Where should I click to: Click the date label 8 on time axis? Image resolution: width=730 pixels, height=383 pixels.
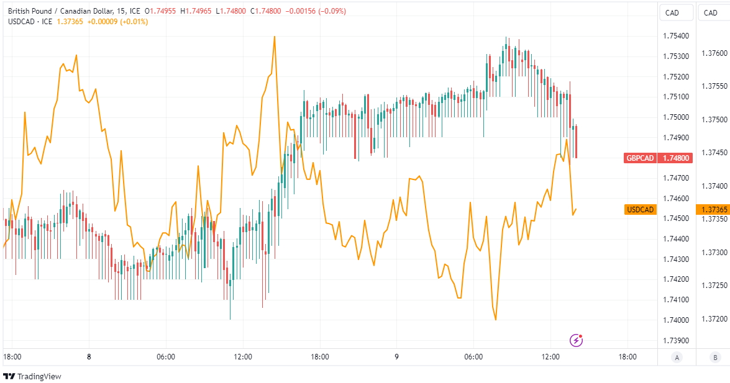click(89, 357)
